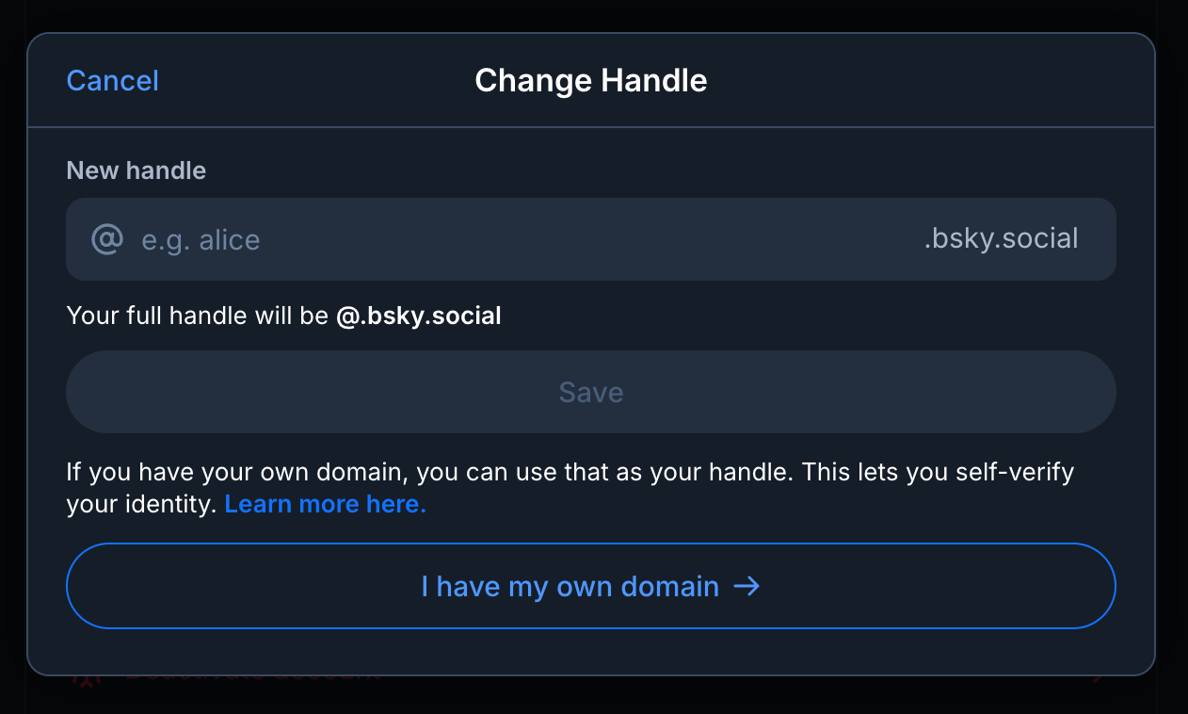Select "I have my own domain"
1188x714 pixels.
[591, 586]
